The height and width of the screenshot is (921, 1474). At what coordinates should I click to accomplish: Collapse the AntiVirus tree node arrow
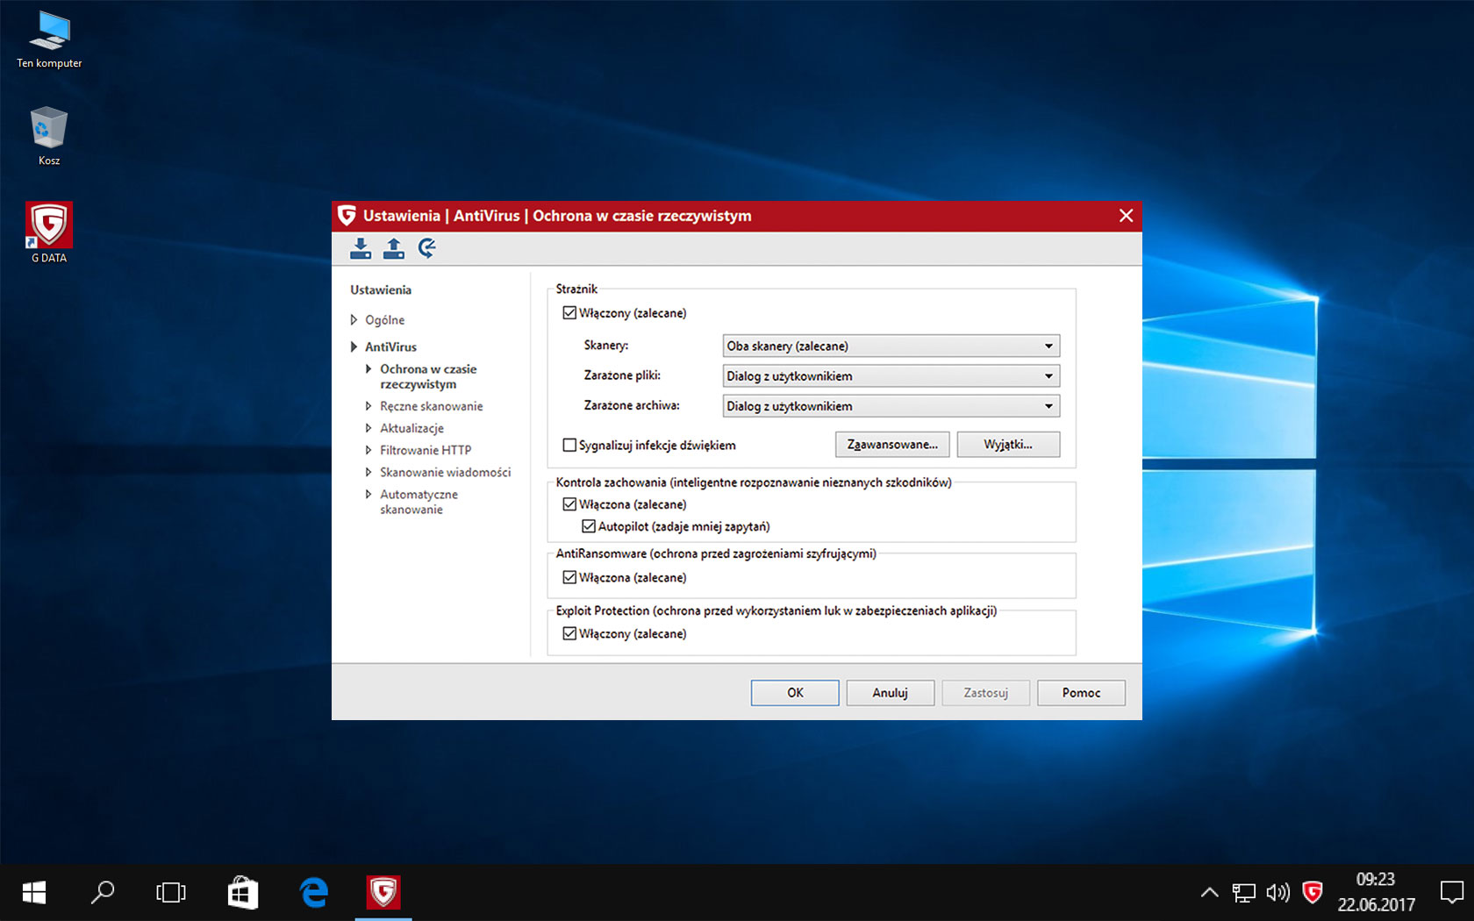pyautogui.click(x=354, y=347)
